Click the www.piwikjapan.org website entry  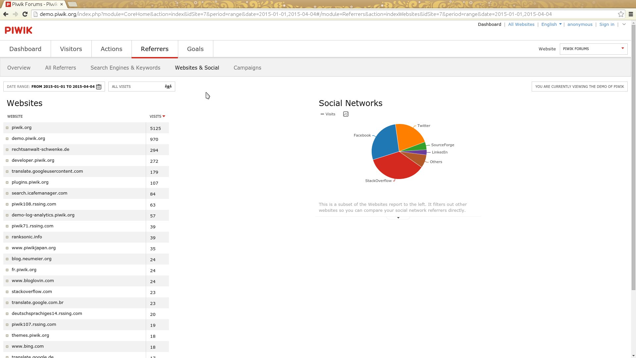(34, 248)
